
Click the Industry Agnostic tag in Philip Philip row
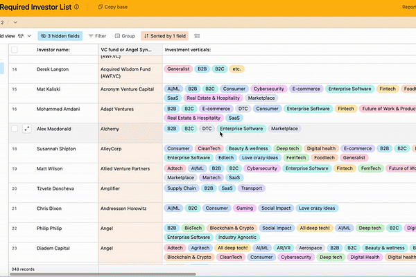pos(237,238)
